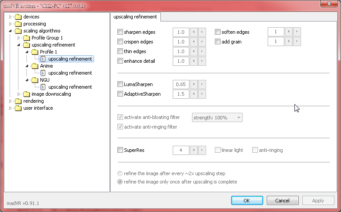Enable the thin edges checkbox
341x212 pixels.
coord(120,51)
